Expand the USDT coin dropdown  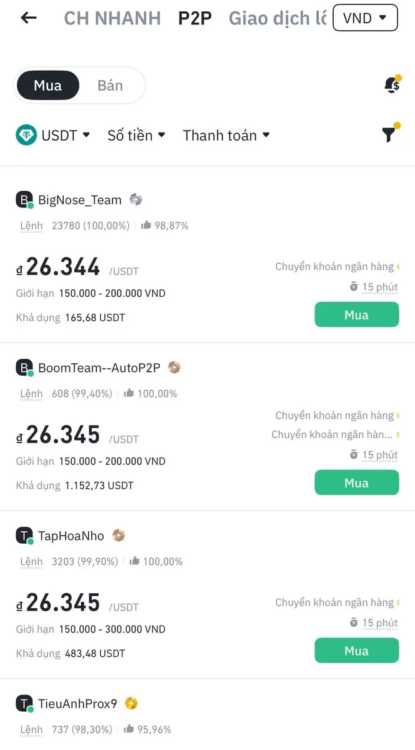click(x=66, y=135)
